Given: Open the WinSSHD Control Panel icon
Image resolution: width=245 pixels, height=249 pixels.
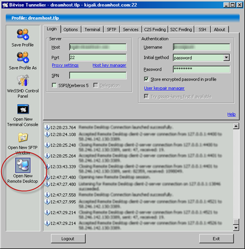Looking at the screenshot, I should [x=23, y=80].
